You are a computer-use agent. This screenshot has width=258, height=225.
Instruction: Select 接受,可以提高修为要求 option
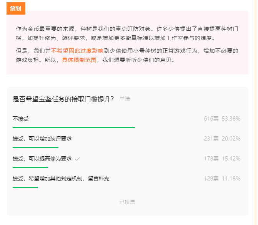click(x=42, y=159)
